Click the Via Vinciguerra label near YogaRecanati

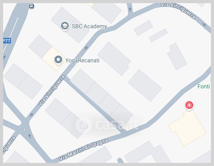(x=52, y=90)
